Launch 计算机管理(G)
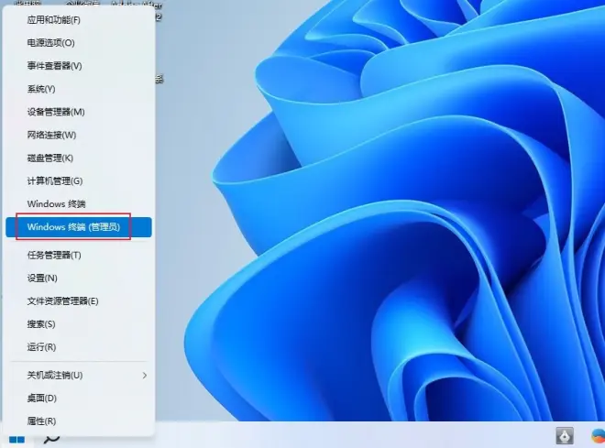 (x=79, y=180)
